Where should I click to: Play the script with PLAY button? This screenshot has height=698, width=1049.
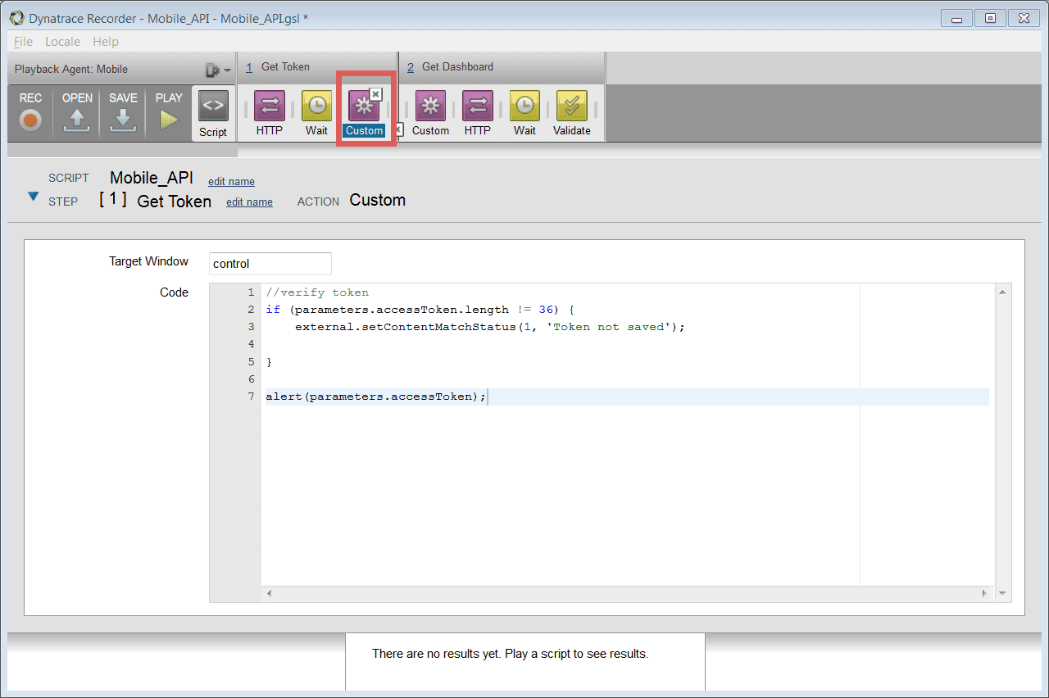[x=169, y=113]
